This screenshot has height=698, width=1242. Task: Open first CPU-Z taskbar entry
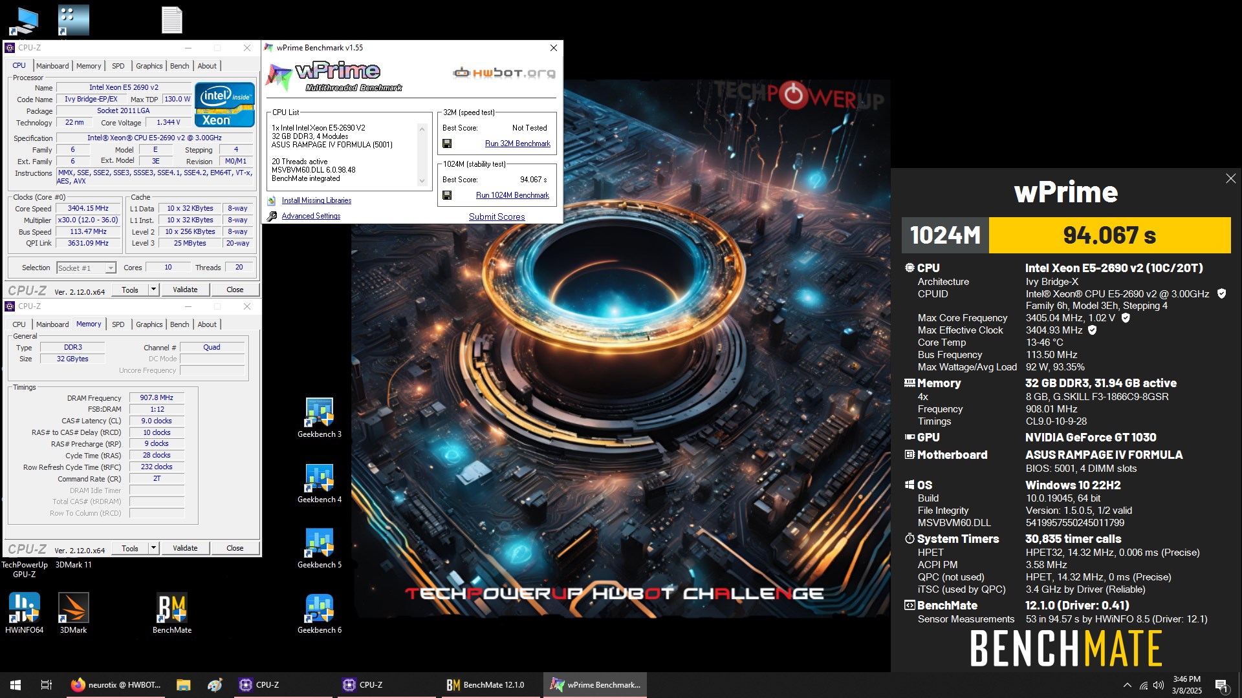pos(284,685)
